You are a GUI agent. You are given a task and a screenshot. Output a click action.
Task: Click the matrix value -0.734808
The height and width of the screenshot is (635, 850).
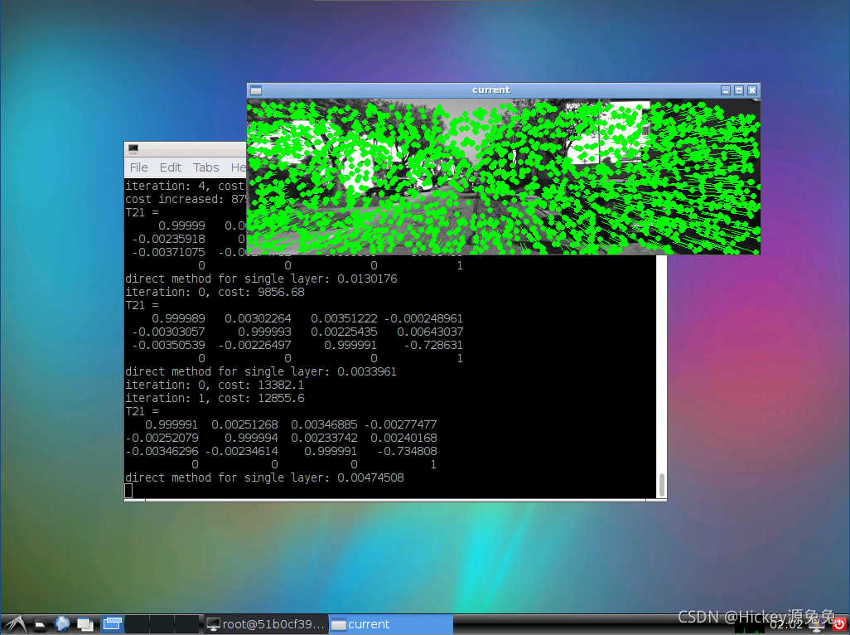click(x=407, y=451)
